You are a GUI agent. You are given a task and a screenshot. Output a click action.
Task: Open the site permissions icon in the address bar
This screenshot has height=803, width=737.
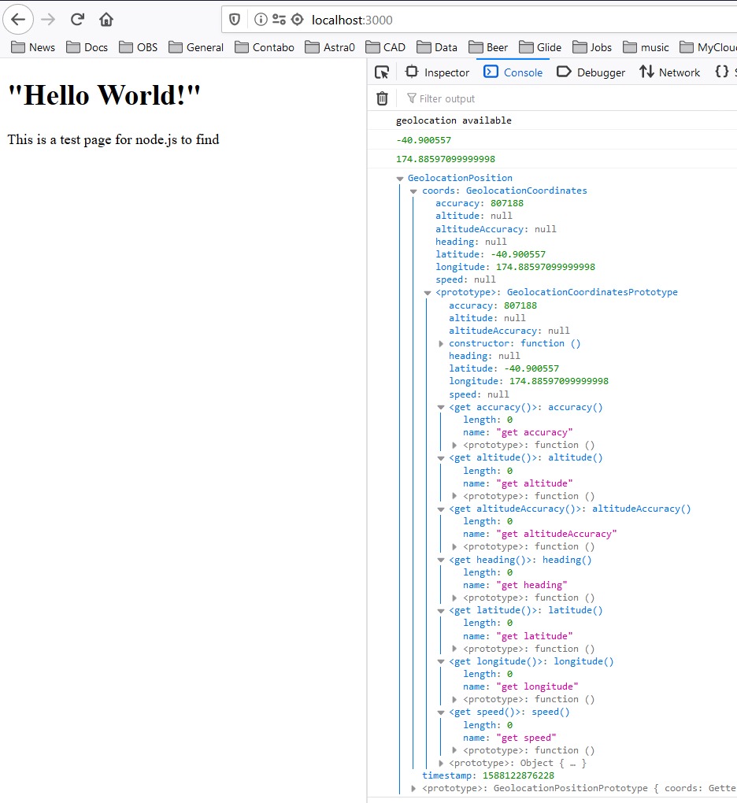[279, 20]
